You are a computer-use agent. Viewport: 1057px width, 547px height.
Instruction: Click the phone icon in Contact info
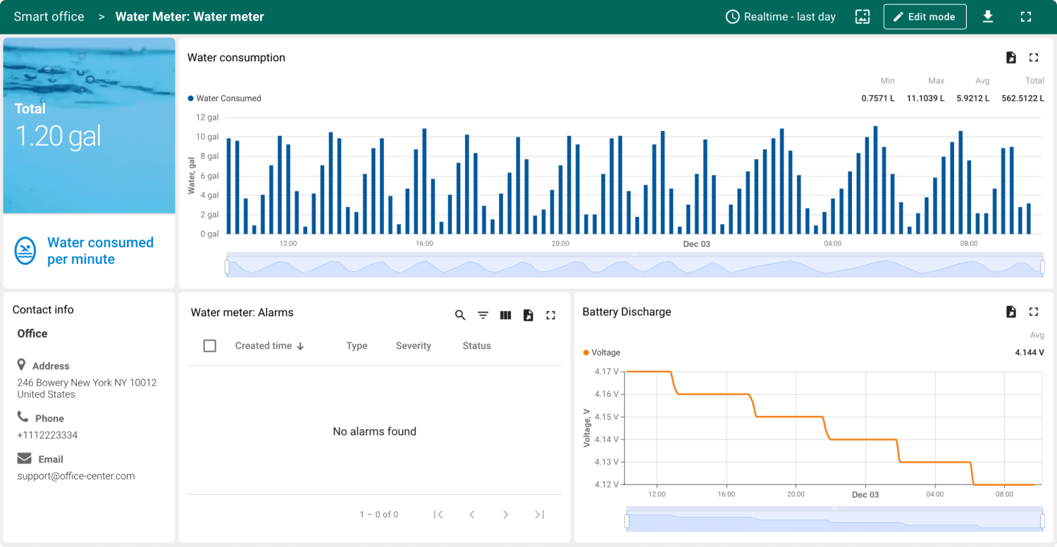(23, 417)
